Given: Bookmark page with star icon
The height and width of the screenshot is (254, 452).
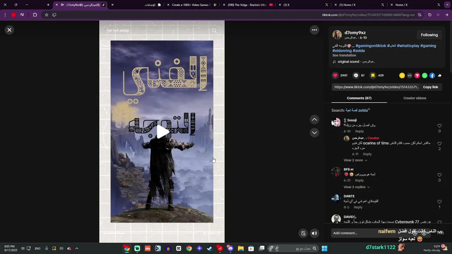Looking at the screenshot, I should [46, 15].
